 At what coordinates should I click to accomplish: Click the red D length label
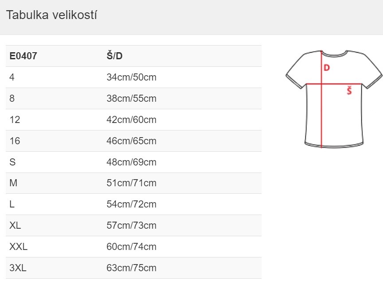pos(327,68)
